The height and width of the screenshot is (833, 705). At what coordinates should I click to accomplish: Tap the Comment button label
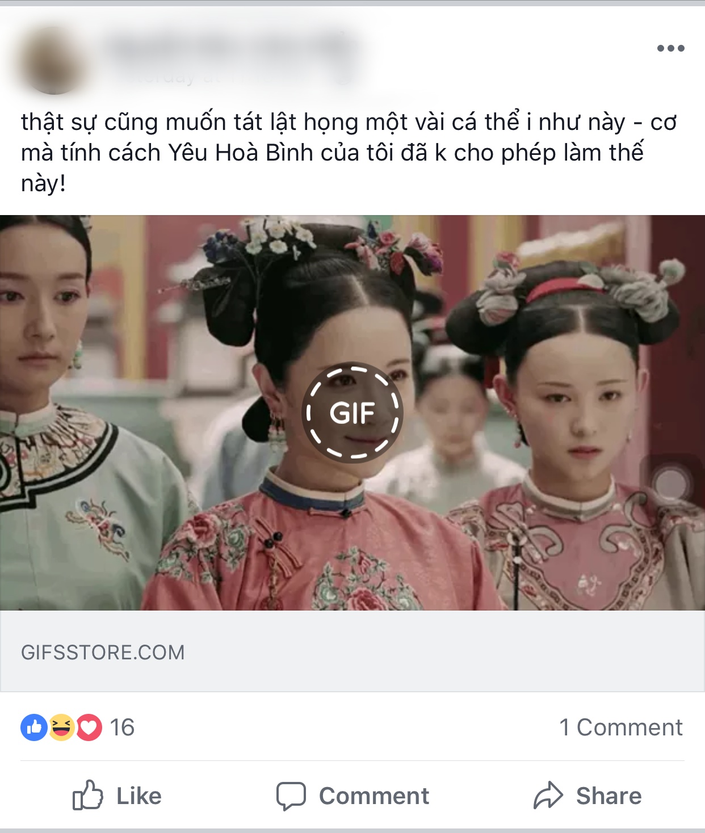coord(374,796)
